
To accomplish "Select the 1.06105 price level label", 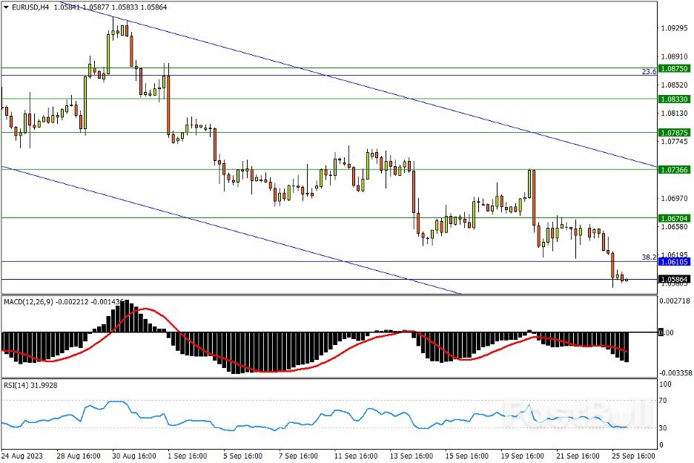I will point(674,262).
